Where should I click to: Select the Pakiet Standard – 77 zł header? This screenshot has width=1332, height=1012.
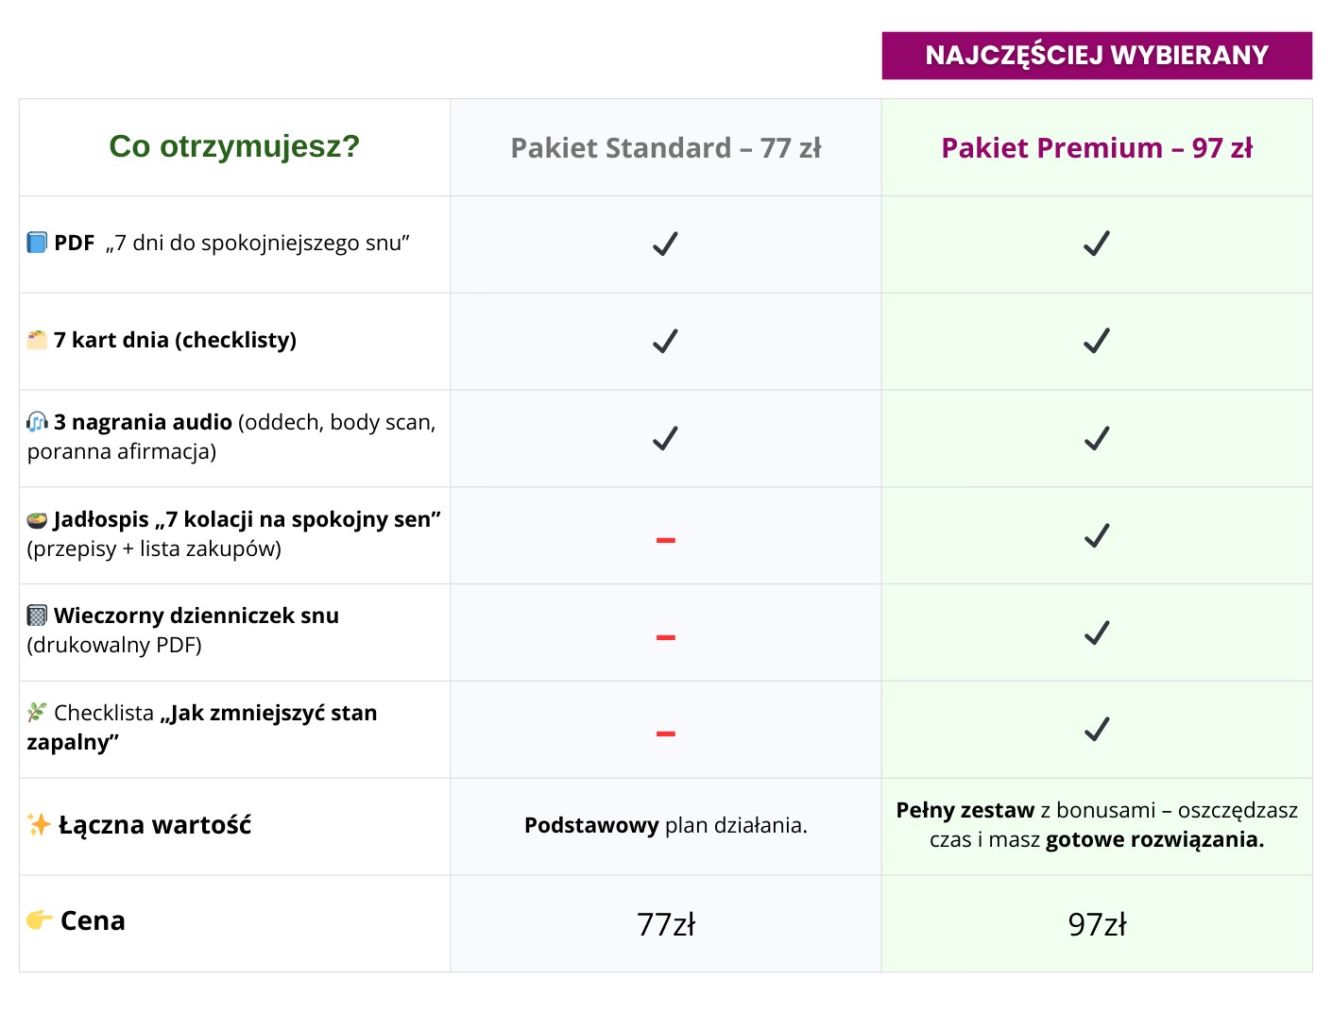[x=666, y=148]
